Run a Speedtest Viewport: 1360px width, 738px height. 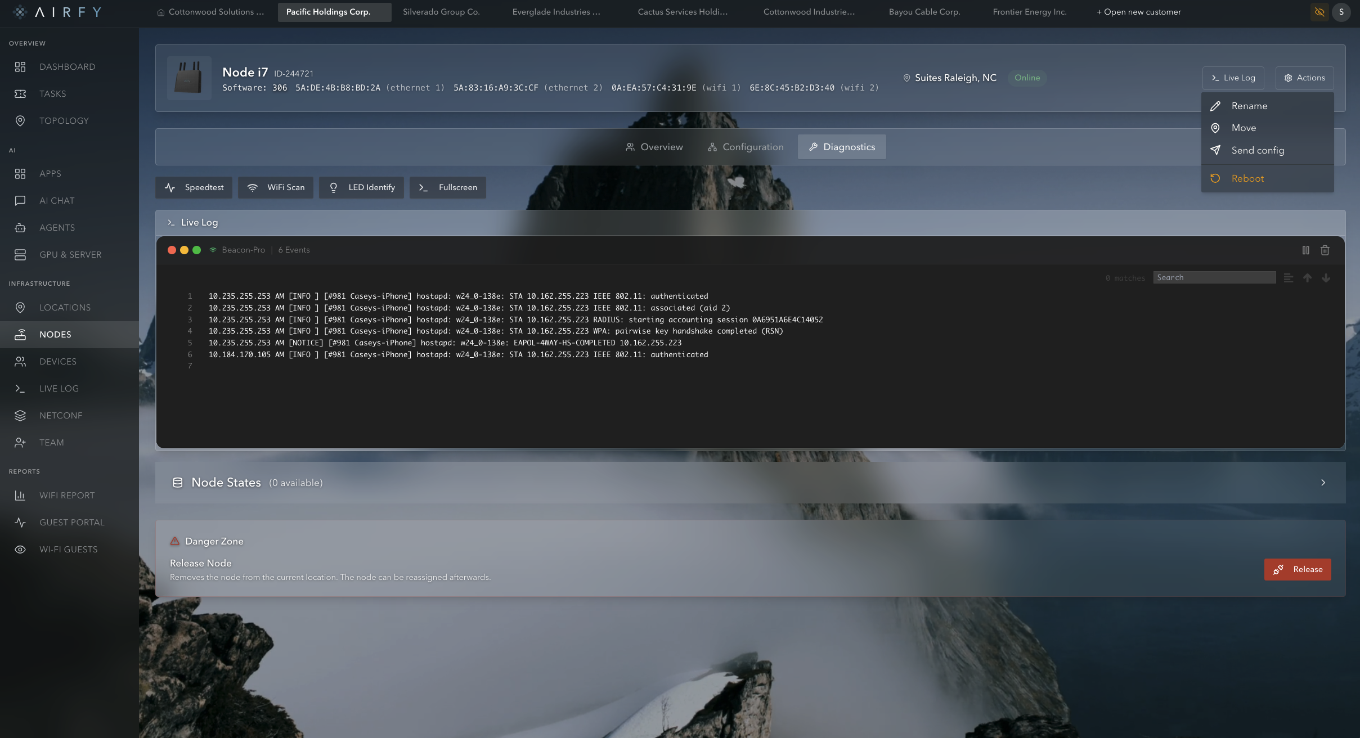coord(194,188)
